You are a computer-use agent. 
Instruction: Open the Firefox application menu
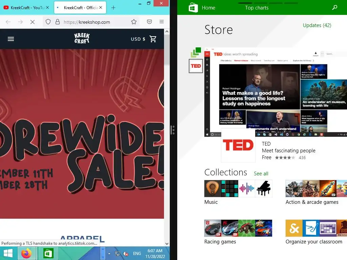point(162,22)
